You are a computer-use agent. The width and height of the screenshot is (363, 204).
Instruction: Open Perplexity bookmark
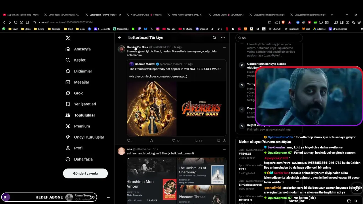[292, 29]
